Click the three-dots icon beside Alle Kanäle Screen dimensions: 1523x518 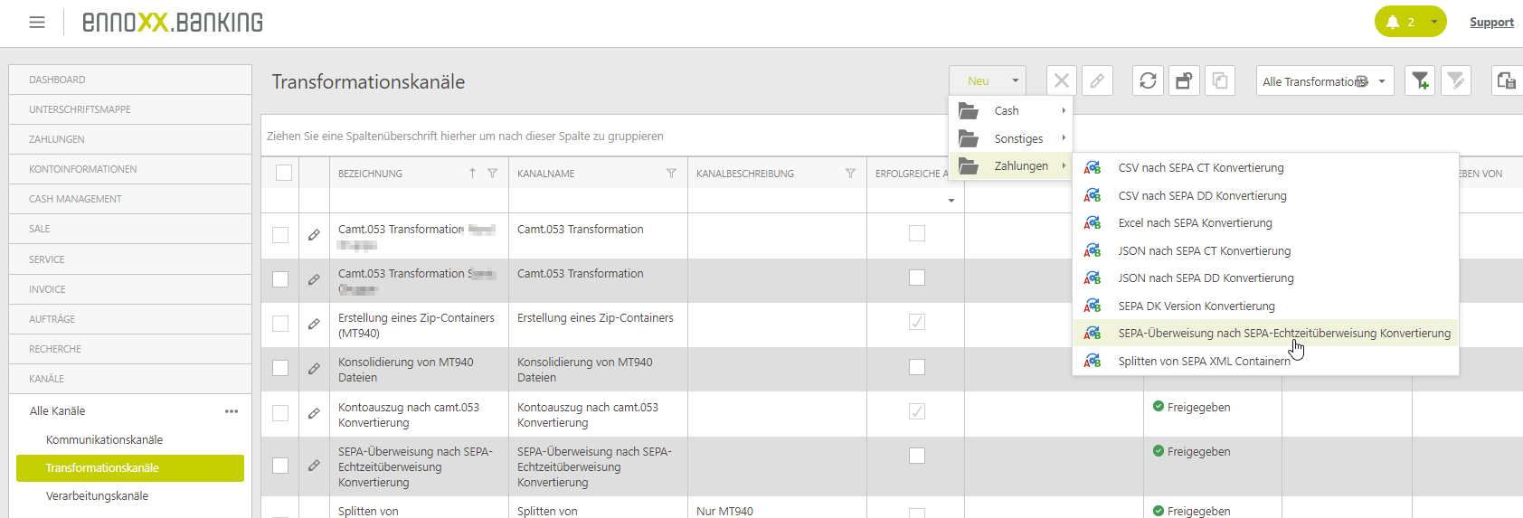(x=232, y=411)
